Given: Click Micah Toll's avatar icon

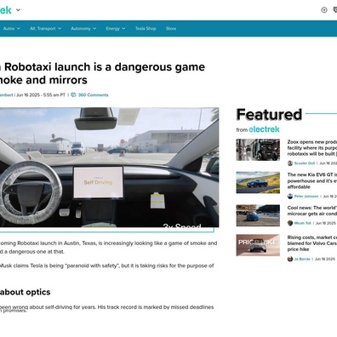Looking at the screenshot, I should tap(290, 223).
